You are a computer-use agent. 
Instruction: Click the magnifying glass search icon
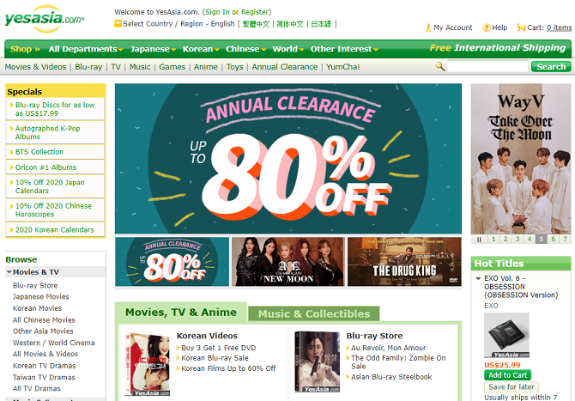(x=440, y=66)
